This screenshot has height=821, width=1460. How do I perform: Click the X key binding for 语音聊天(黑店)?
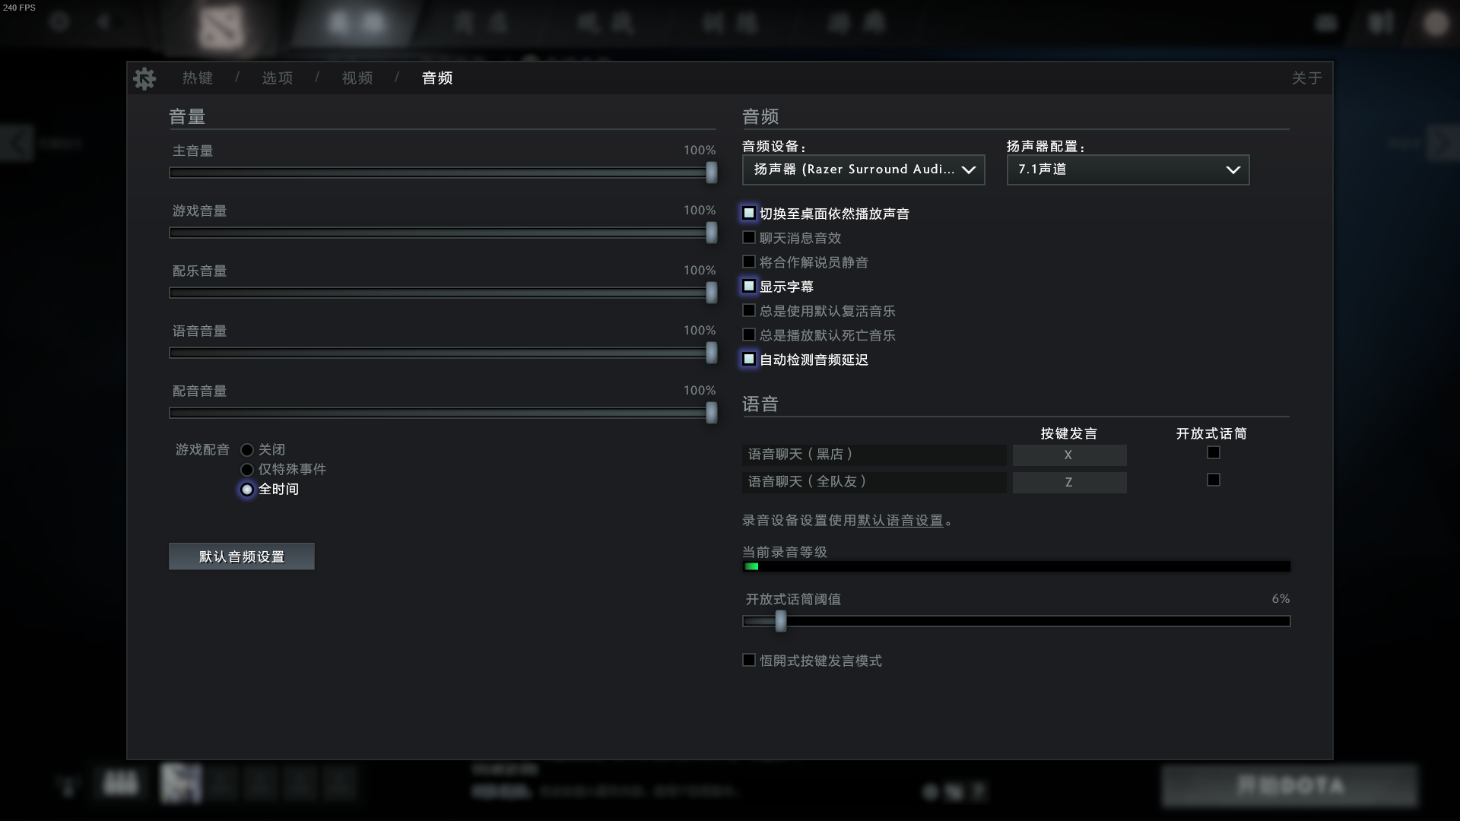[x=1068, y=455]
